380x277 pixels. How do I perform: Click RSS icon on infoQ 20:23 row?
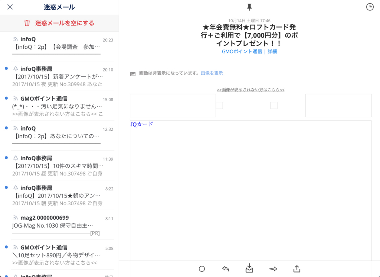coord(16,39)
